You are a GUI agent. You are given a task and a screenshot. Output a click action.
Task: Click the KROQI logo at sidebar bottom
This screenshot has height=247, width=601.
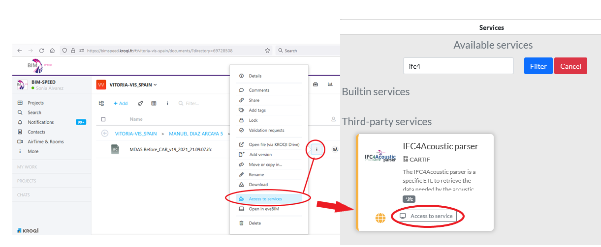click(x=28, y=230)
